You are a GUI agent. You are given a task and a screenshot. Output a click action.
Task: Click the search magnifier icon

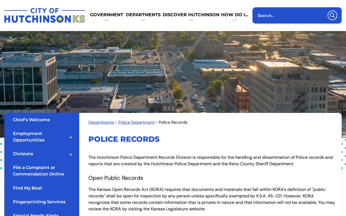pyautogui.click(x=332, y=15)
